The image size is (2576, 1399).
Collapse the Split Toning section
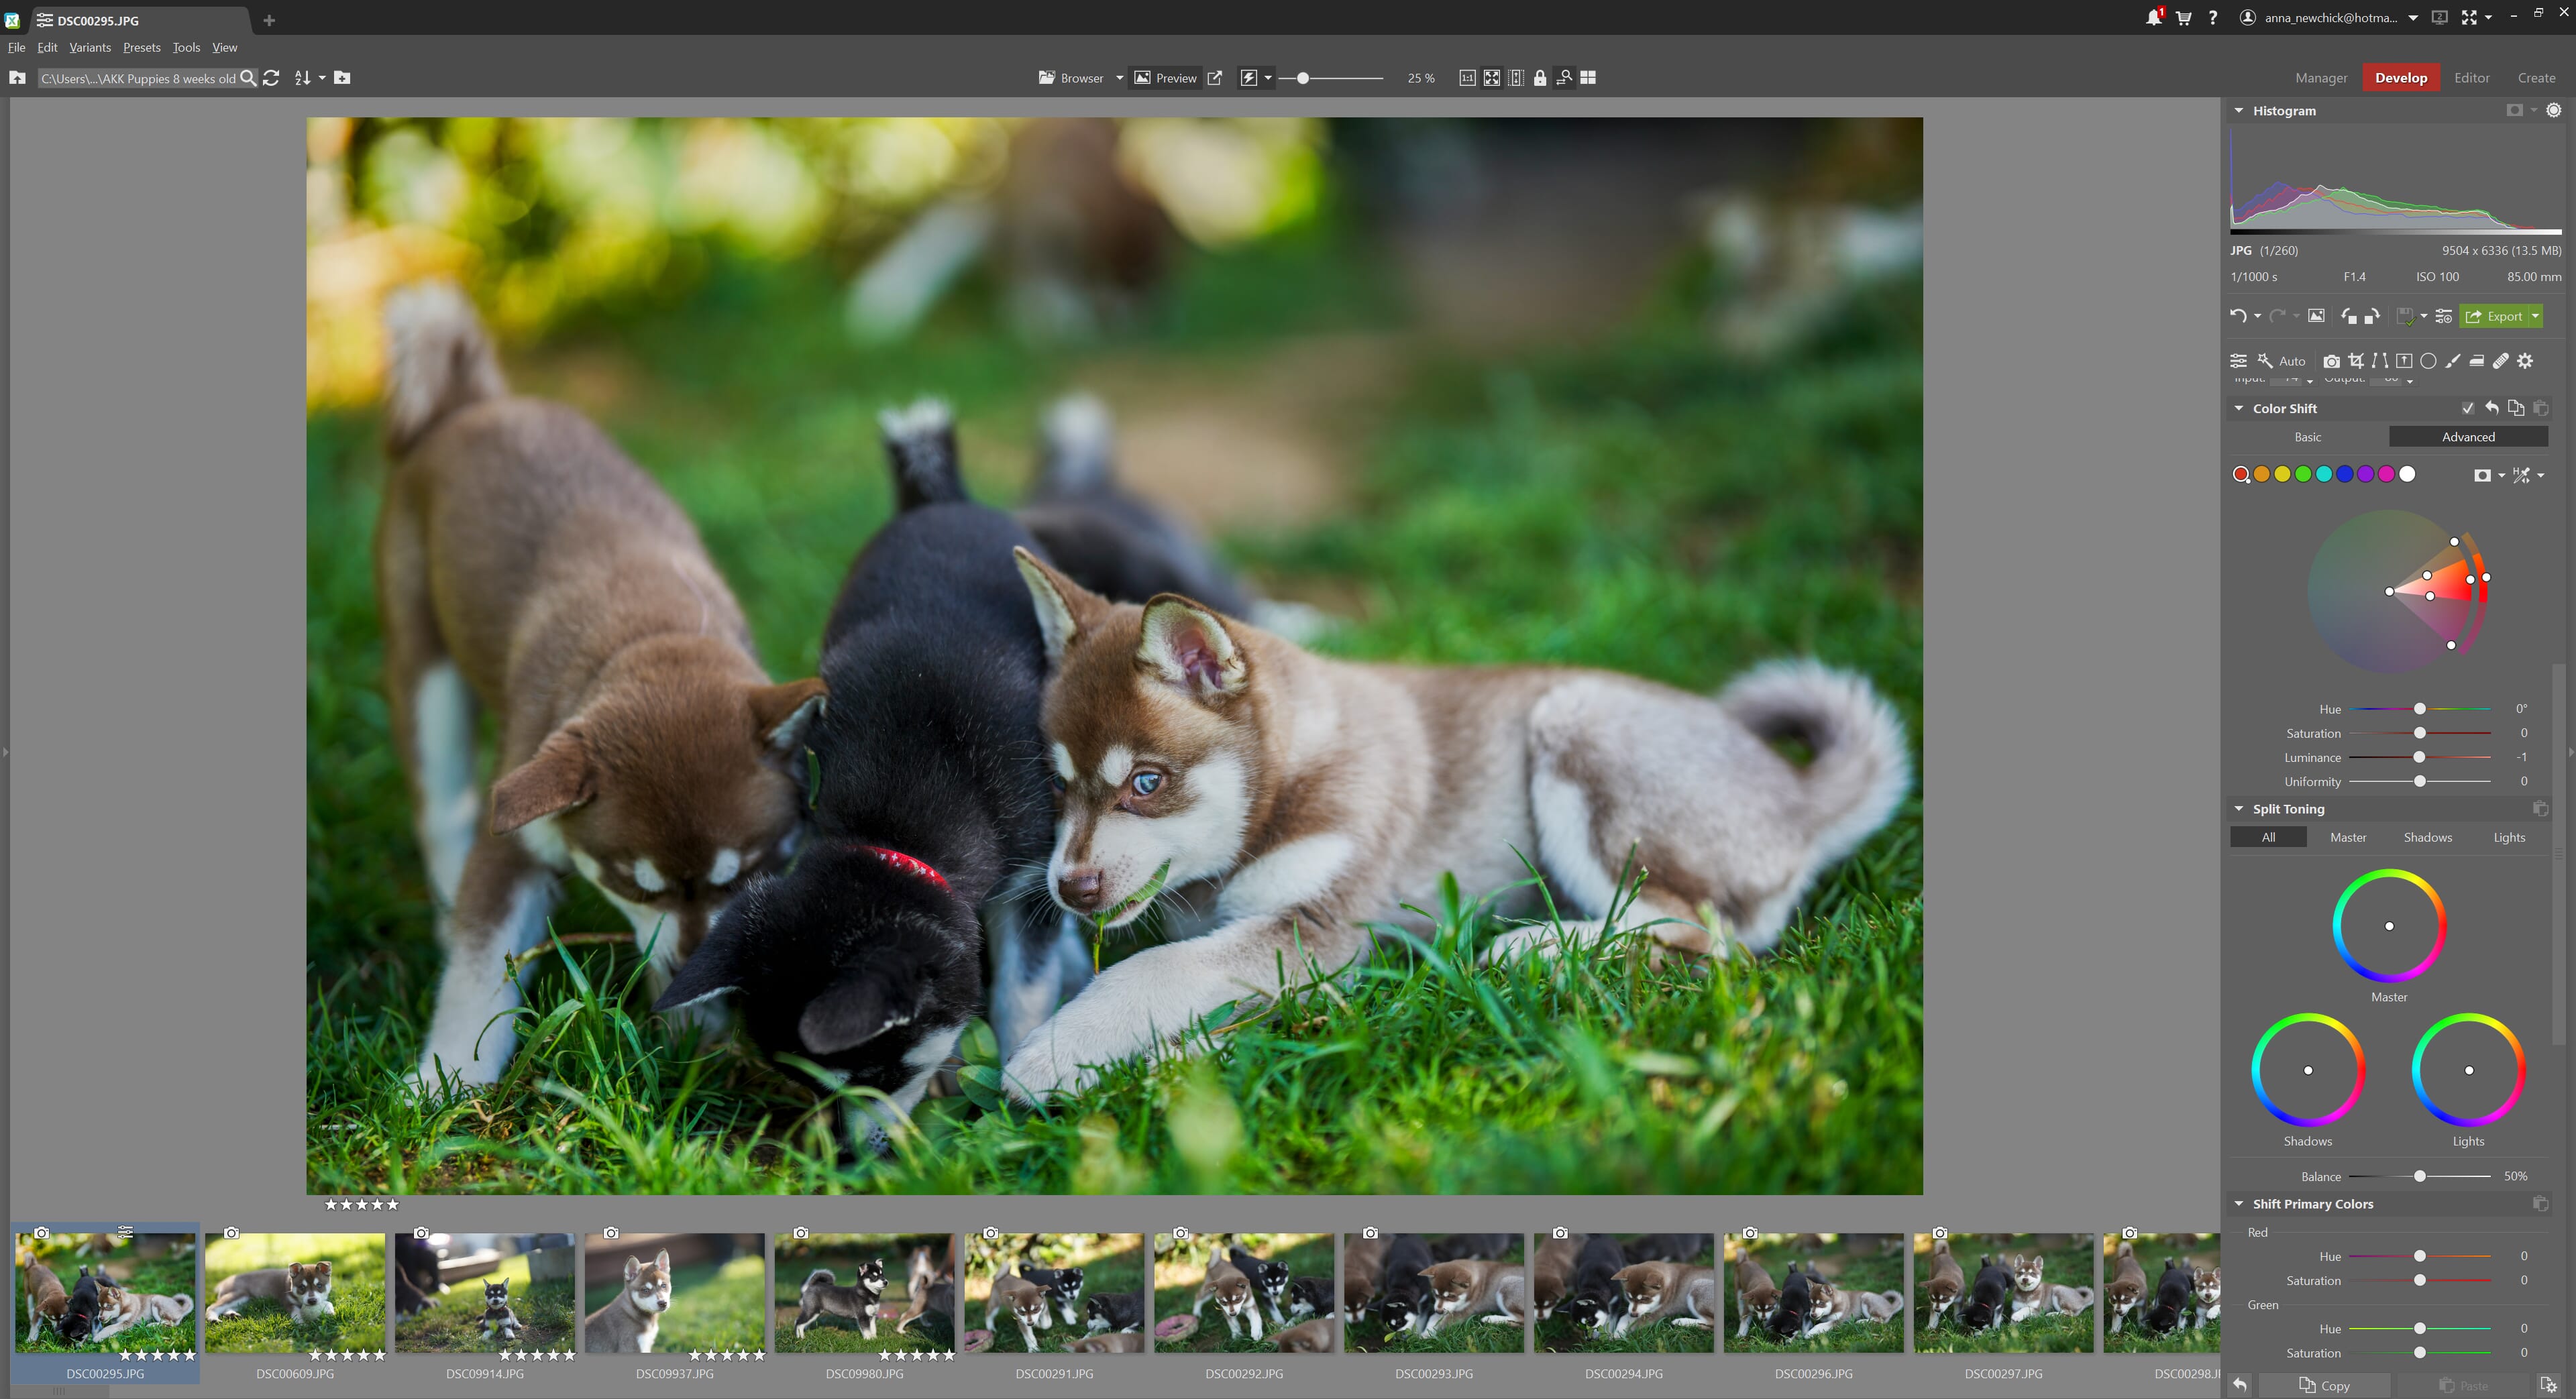2238,809
